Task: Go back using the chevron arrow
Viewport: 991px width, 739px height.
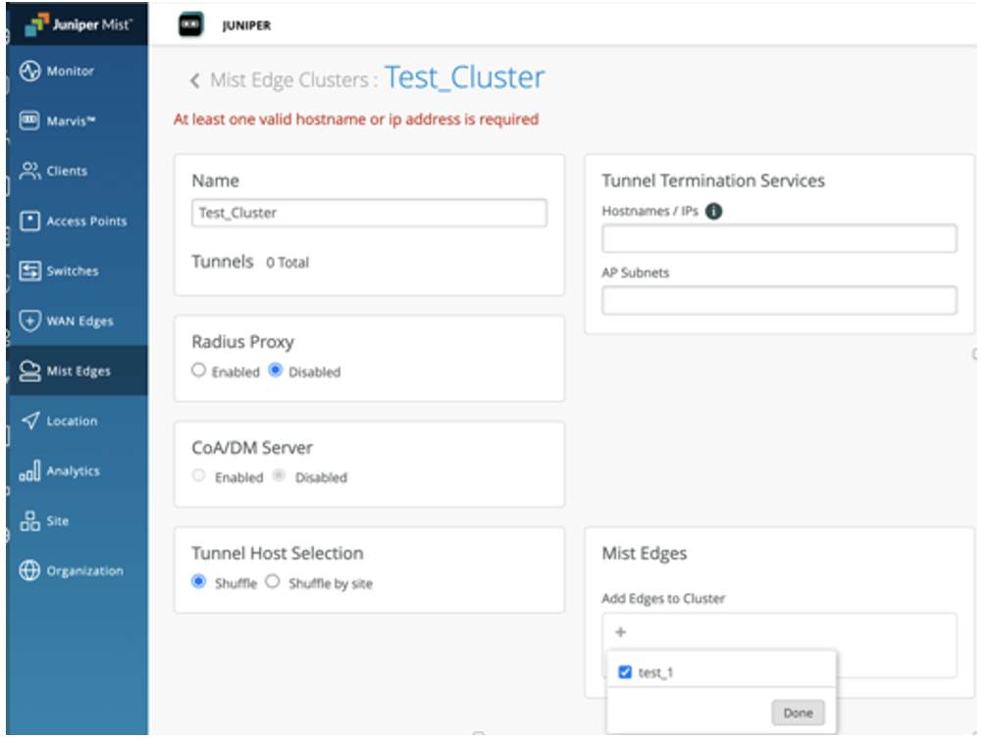Action: (x=194, y=80)
